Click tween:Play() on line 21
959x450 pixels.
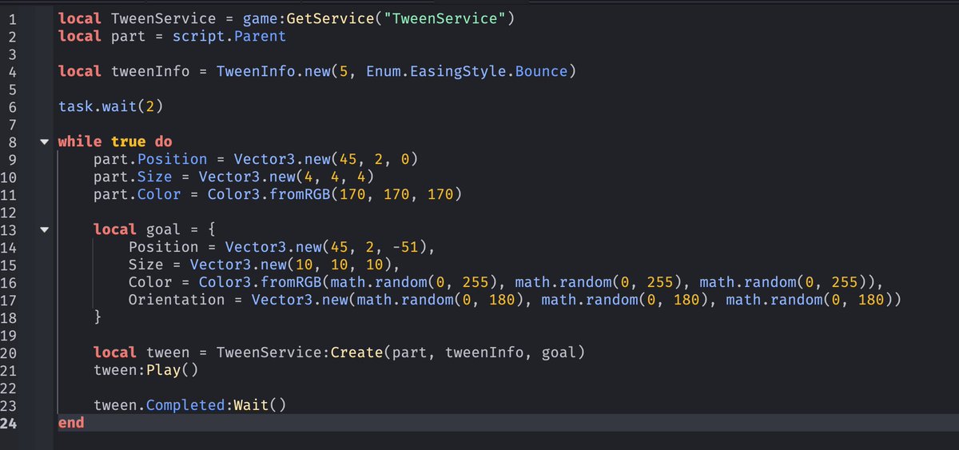click(x=146, y=370)
